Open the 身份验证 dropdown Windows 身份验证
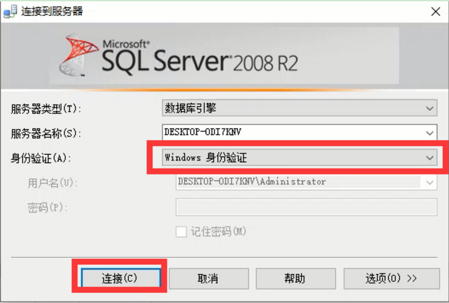This screenshot has height=303, width=449. click(299, 157)
